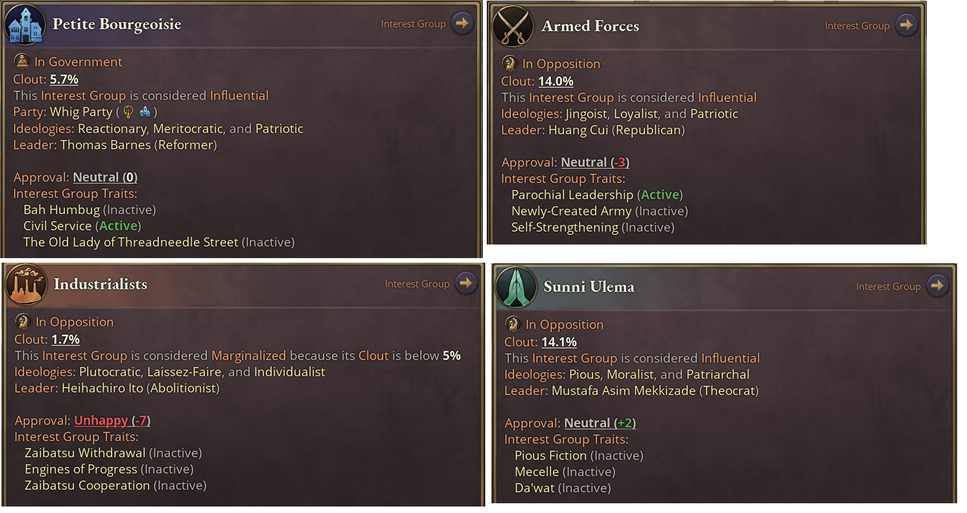Click the Armed Forces Neutral (-3) approval
This screenshot has height=513, width=967.
[x=595, y=162]
